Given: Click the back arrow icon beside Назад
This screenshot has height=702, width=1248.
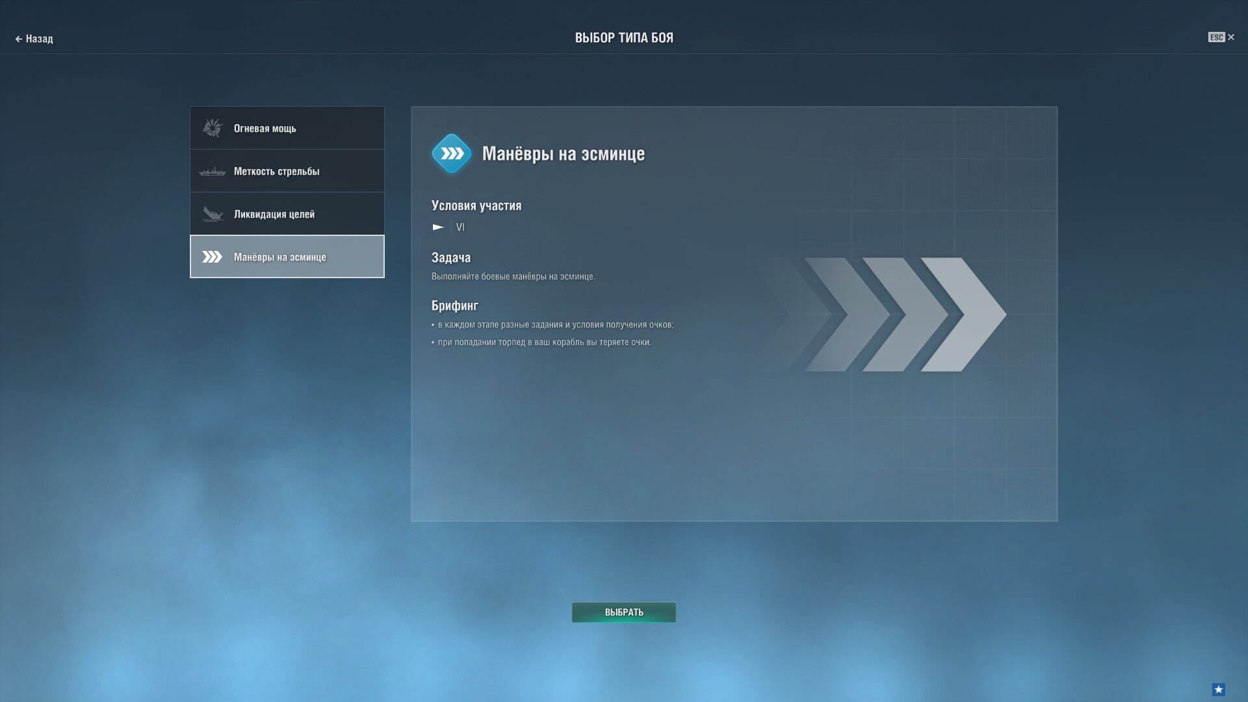Looking at the screenshot, I should [x=19, y=39].
